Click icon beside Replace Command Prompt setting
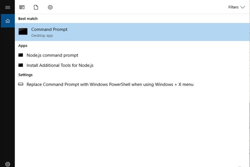Viewport: 250px width, 167px height. point(21,84)
